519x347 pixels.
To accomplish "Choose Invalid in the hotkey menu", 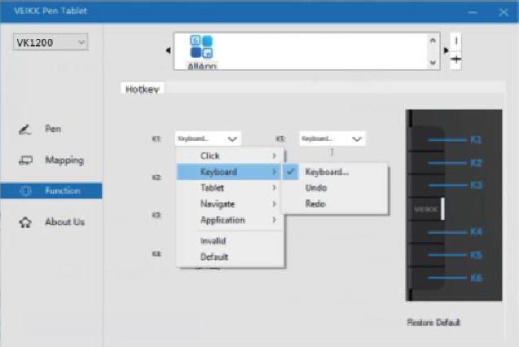I will coord(230,240).
